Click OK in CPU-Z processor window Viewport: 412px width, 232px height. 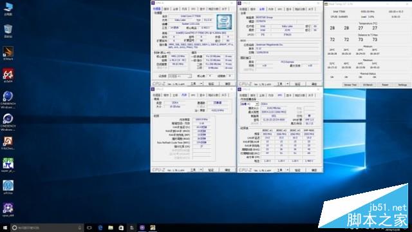pos(227,84)
